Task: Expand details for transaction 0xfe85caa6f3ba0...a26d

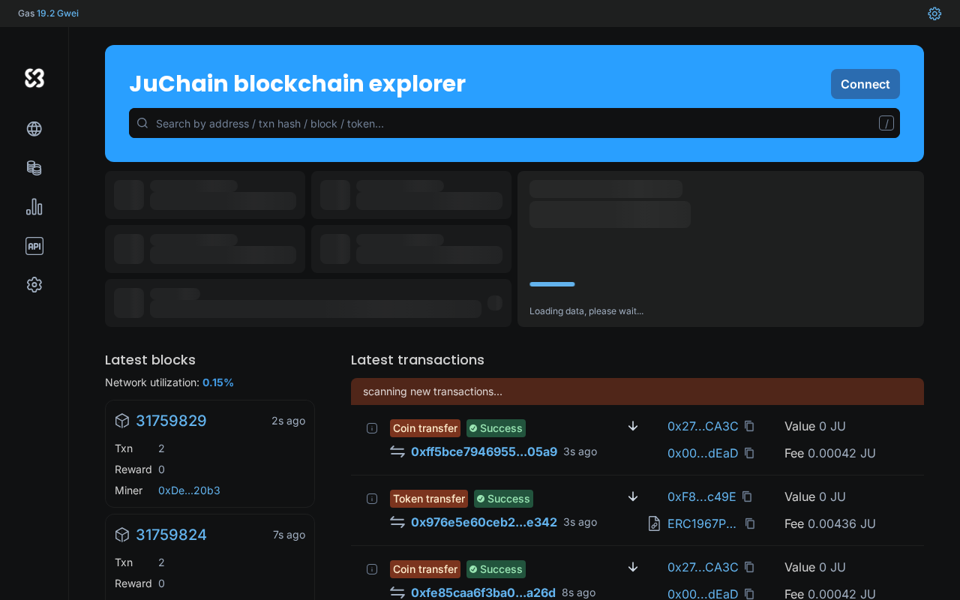Action: (x=372, y=569)
